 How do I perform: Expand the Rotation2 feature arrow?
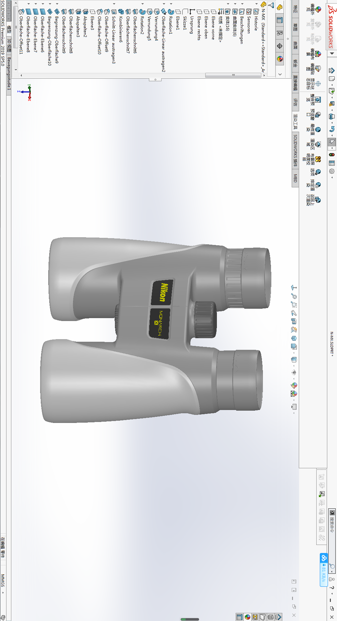click(x=142, y=4)
